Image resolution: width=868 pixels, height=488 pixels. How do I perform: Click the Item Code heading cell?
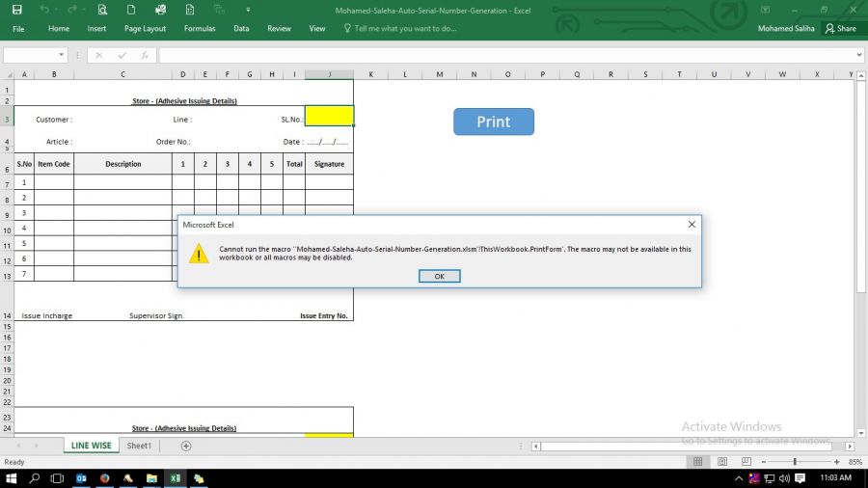(x=54, y=164)
